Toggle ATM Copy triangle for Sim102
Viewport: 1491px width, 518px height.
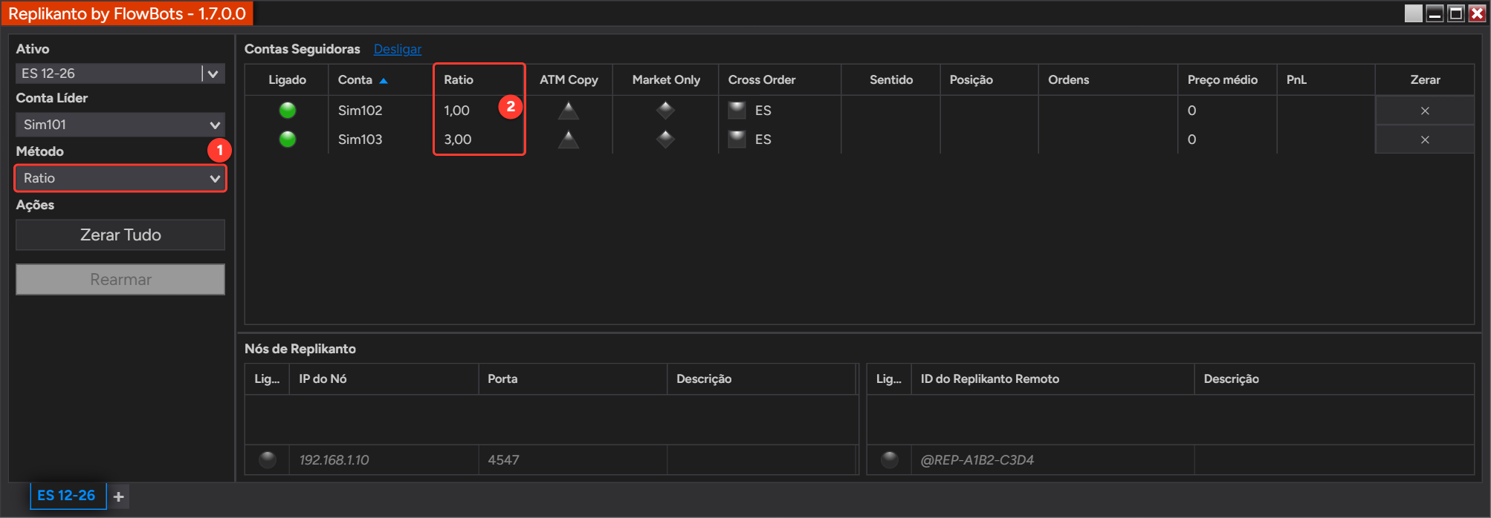569,111
